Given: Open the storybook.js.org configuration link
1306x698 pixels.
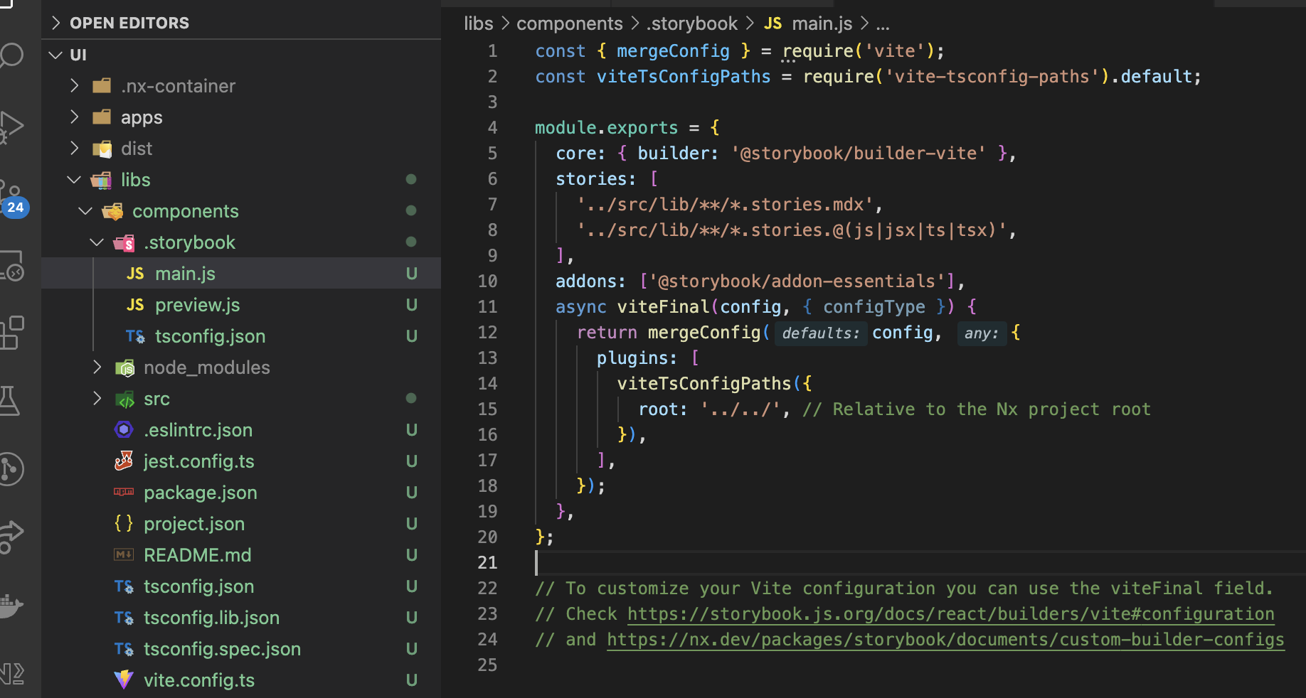Looking at the screenshot, I should [x=950, y=613].
